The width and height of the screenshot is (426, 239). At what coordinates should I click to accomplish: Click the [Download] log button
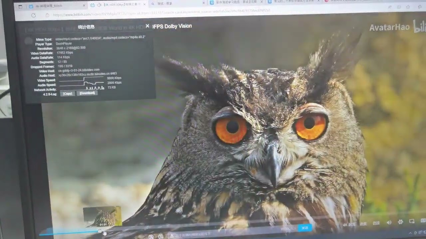tap(87, 93)
